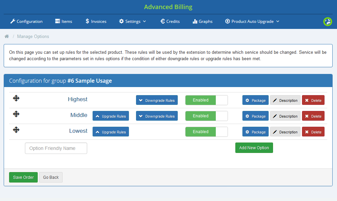The image size is (337, 201).
Task: Click the home icon in breadcrumb
Action: (x=7, y=36)
